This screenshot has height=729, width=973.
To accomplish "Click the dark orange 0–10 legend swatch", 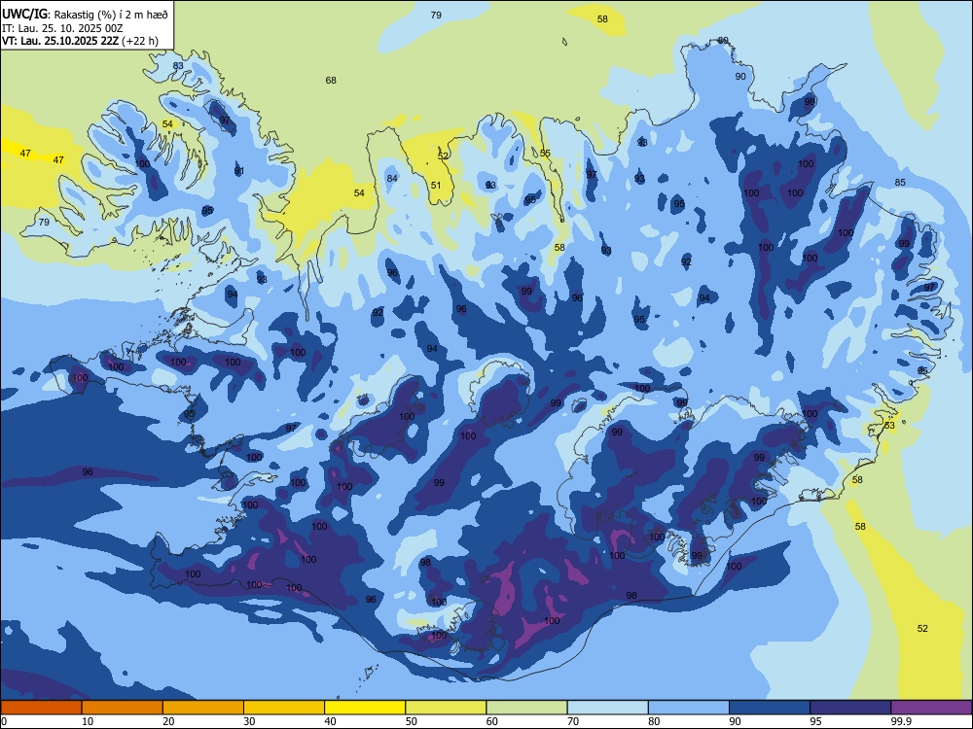I will point(41,708).
